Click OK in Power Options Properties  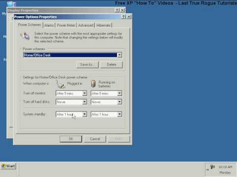(x=71, y=139)
